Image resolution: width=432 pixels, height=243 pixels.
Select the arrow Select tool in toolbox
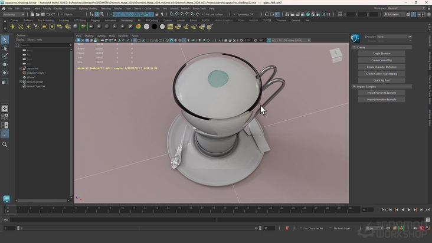click(5, 40)
